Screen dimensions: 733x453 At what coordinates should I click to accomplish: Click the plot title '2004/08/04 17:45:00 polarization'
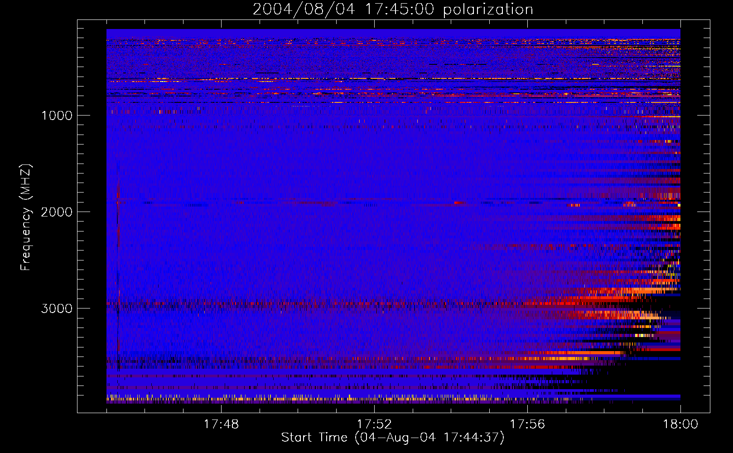393,9
